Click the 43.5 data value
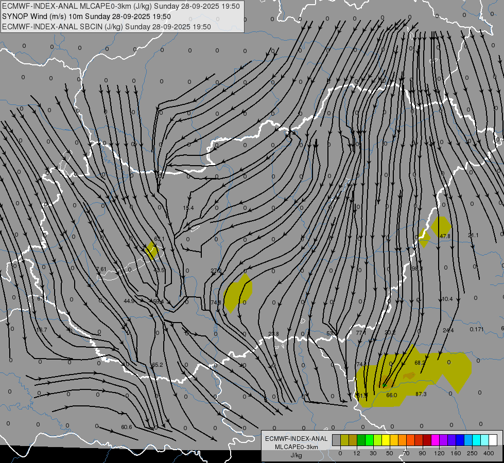The width and height of the screenshot is (504, 463). point(159,270)
